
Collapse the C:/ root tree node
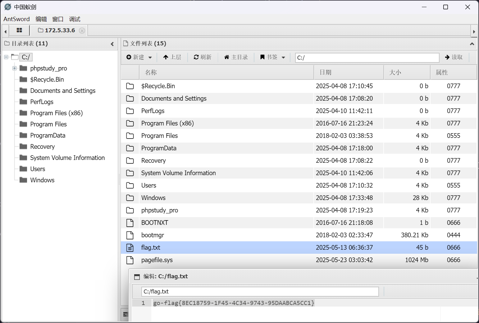(6, 57)
